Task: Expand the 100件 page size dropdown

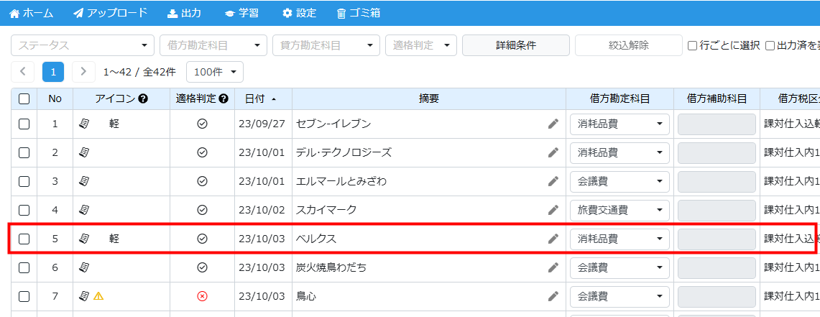Action: 215,72
